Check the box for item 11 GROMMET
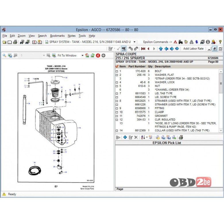The width and height of the screenshot is (224, 224). click(x=117, y=116)
